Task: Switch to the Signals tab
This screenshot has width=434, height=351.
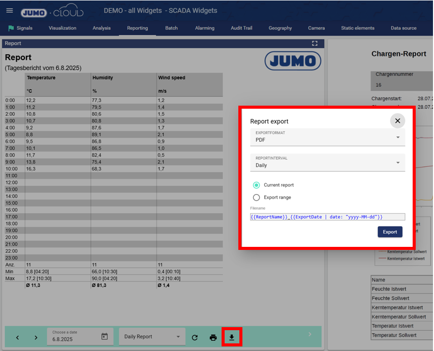Action: point(20,28)
